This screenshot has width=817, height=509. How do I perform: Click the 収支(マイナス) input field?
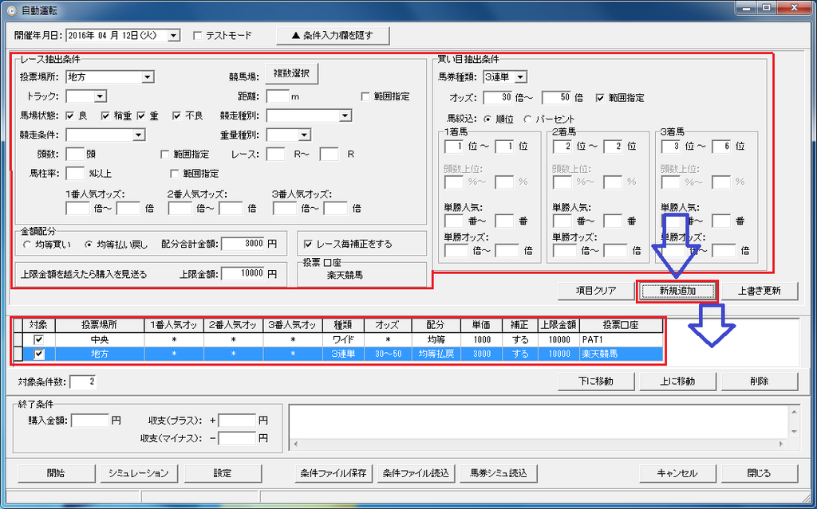pos(237,438)
